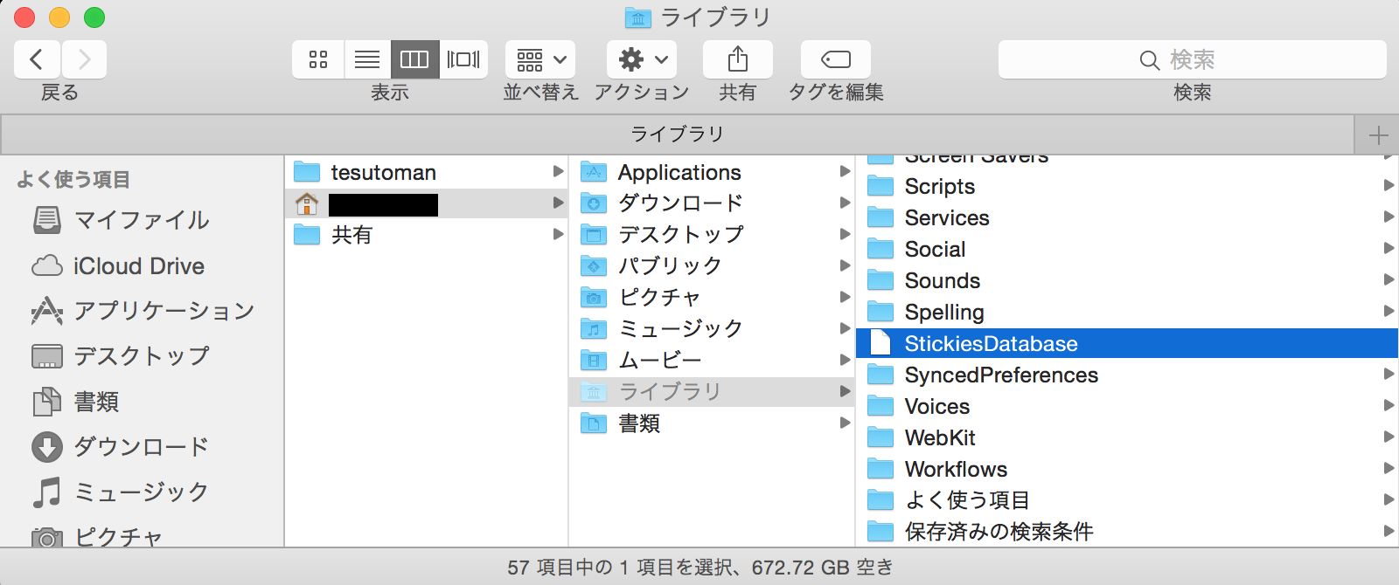The image size is (1399, 585).
Task: Select the ライブラリ tab
Action: pyautogui.click(x=677, y=134)
